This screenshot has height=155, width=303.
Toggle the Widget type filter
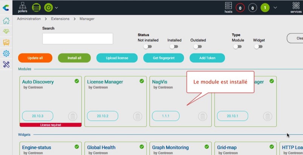coord(259,47)
